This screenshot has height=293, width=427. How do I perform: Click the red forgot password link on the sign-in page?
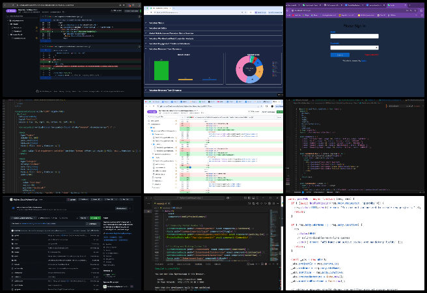[372, 55]
